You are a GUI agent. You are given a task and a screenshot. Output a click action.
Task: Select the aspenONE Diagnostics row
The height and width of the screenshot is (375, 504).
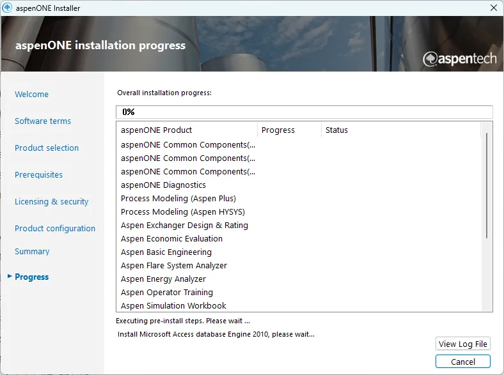coord(164,185)
